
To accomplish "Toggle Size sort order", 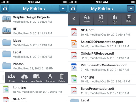I will pyautogui.click(x=115, y=19).
